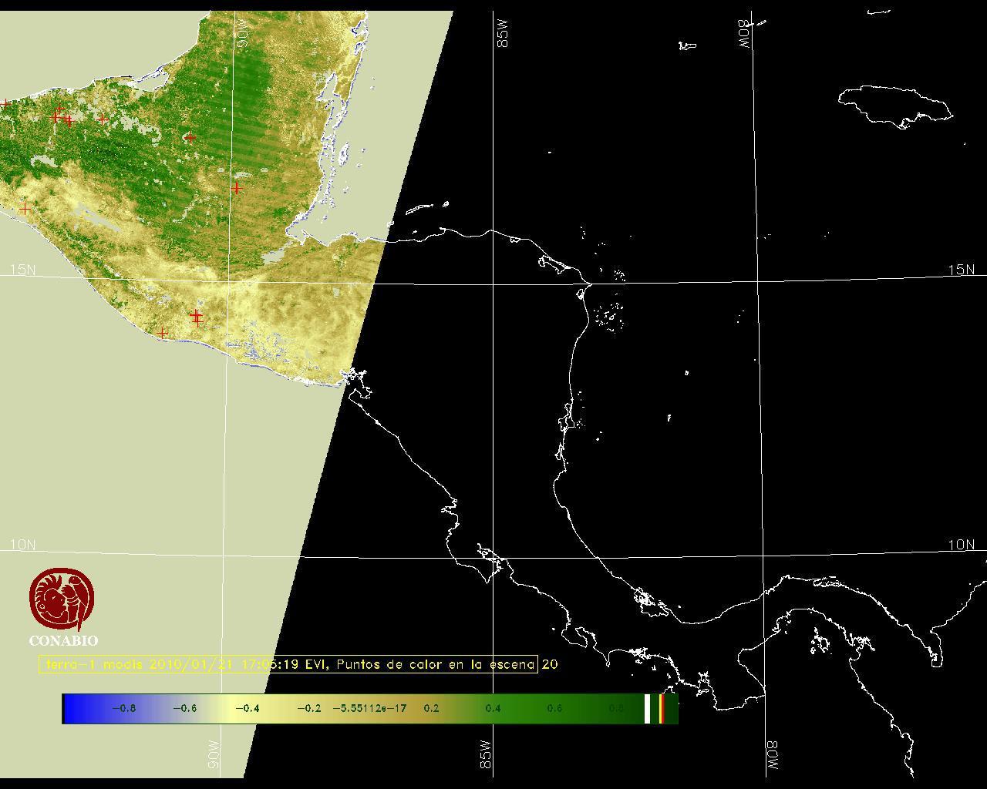This screenshot has height=789, width=987.
Task: Select the isolated hotspot cross near the far-left Pacific coast
Action: tap(25, 209)
